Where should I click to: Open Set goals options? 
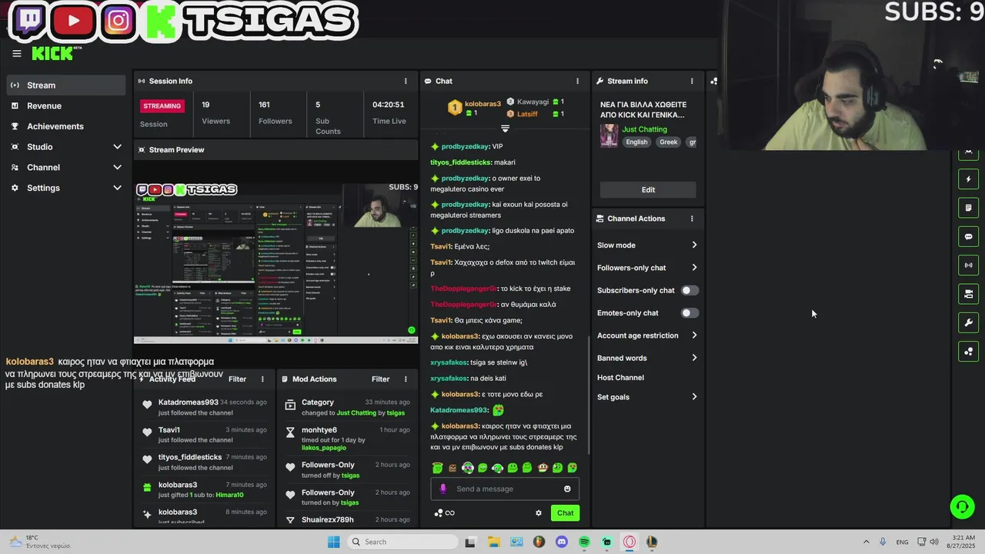(647, 397)
